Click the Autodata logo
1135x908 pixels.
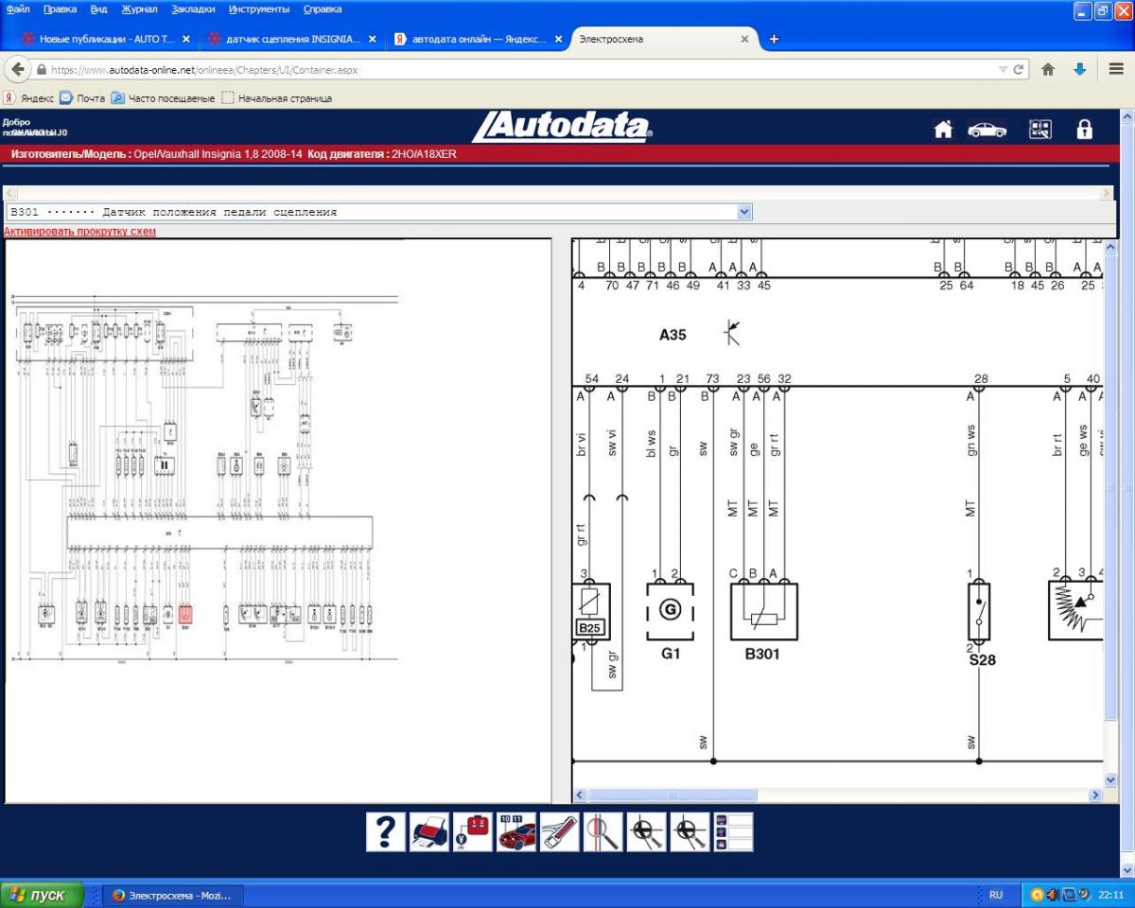click(x=562, y=127)
